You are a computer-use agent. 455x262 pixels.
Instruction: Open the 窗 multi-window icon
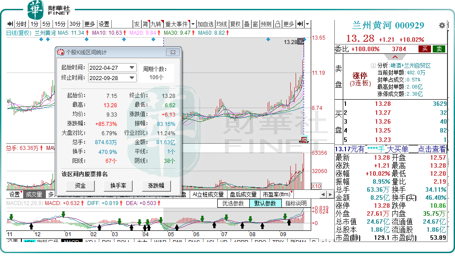click(256, 25)
